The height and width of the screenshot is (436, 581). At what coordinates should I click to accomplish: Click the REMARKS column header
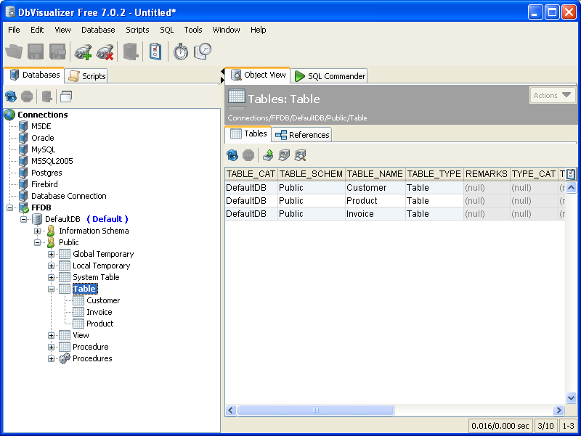click(x=487, y=174)
